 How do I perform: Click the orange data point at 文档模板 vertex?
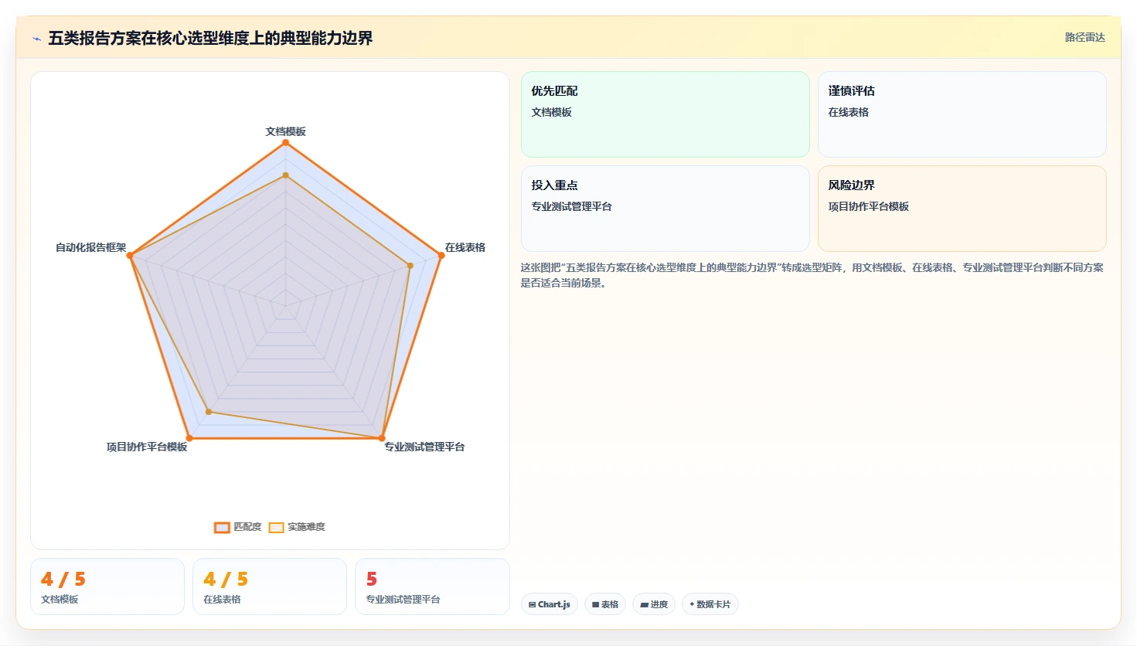pos(286,142)
